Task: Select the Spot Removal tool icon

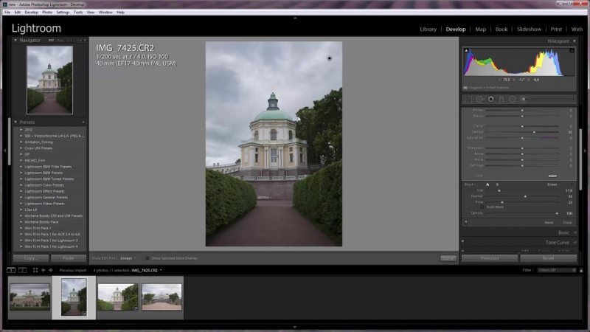Action: (x=479, y=100)
